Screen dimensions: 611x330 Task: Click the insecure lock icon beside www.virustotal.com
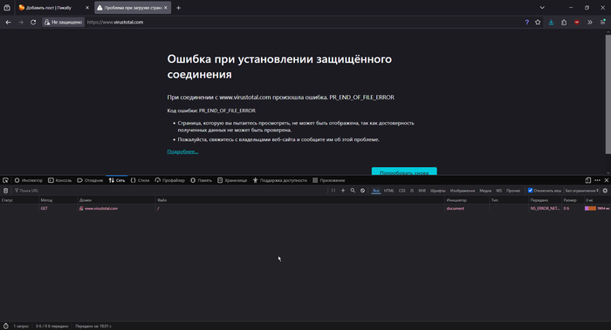point(81,208)
